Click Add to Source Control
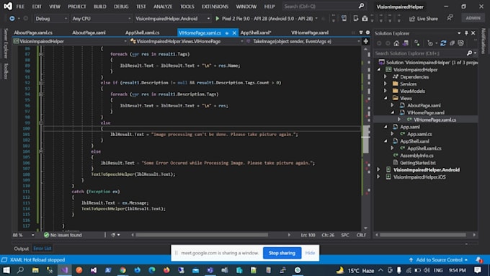490x276 pixels. [x=439, y=259]
